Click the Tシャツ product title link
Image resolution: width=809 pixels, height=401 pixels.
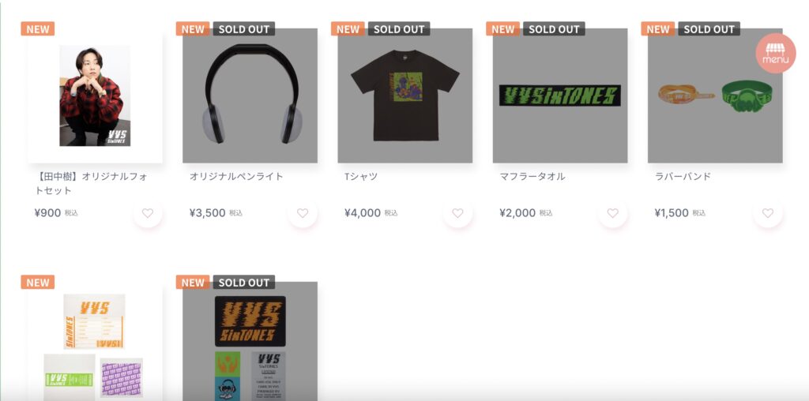361,176
